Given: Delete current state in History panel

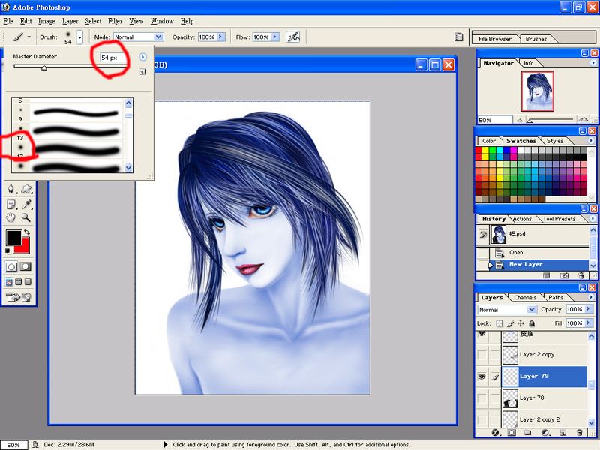Looking at the screenshot, I should [x=581, y=275].
